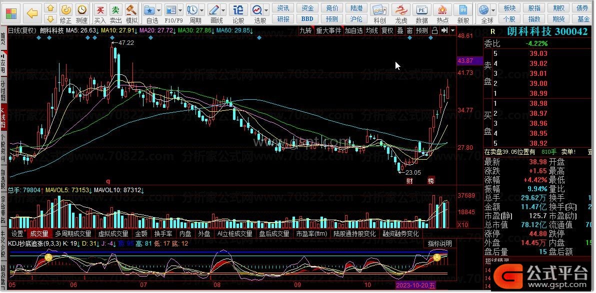This screenshot has width=596, height=293.
Task: Expand the 周期 period dropdown arrow
Action: pyautogui.click(x=202, y=10)
